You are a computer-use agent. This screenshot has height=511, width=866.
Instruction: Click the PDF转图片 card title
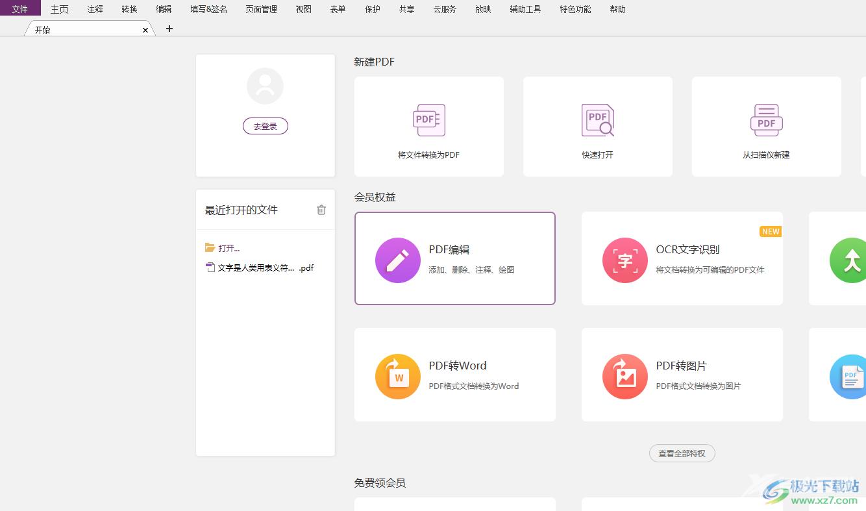pos(681,366)
